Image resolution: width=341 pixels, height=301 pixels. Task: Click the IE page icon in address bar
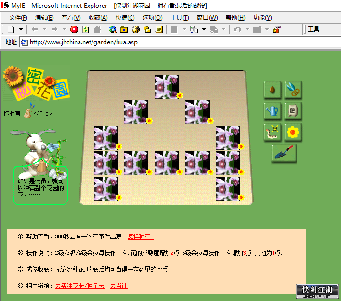click(24, 42)
